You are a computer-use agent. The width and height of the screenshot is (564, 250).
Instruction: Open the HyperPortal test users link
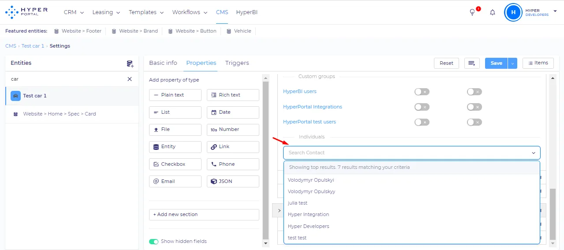pos(310,122)
